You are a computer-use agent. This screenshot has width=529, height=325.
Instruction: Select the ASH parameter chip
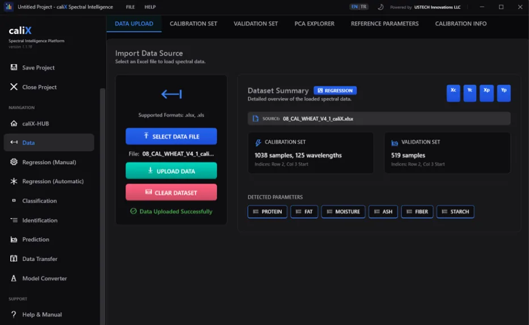(x=383, y=212)
